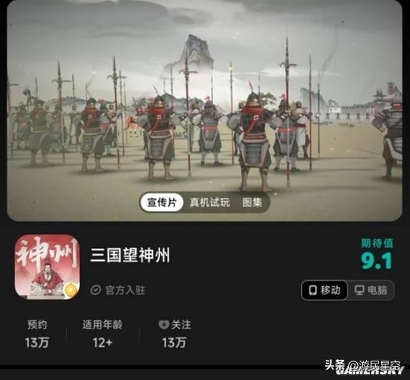Image resolution: width=410 pixels, height=380 pixels.
Task: Click the 头条 @游民星空 watermark
Action: (x=364, y=366)
